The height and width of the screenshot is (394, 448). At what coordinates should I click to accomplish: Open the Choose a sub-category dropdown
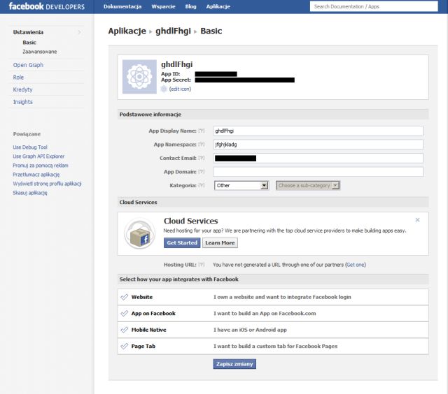pos(308,185)
